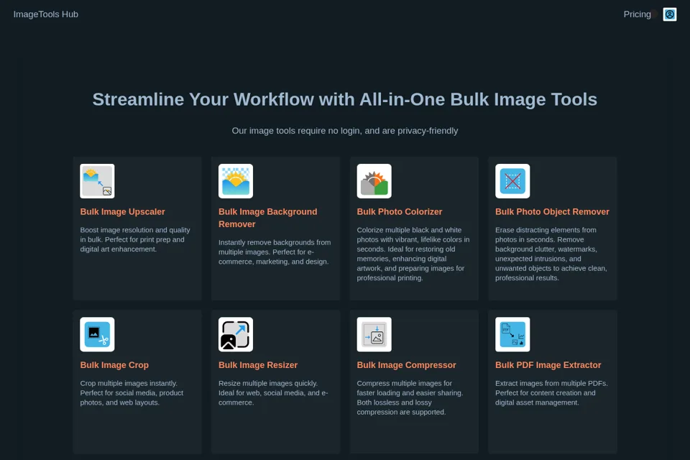Click the ImageTools Hub logo text

click(46, 14)
